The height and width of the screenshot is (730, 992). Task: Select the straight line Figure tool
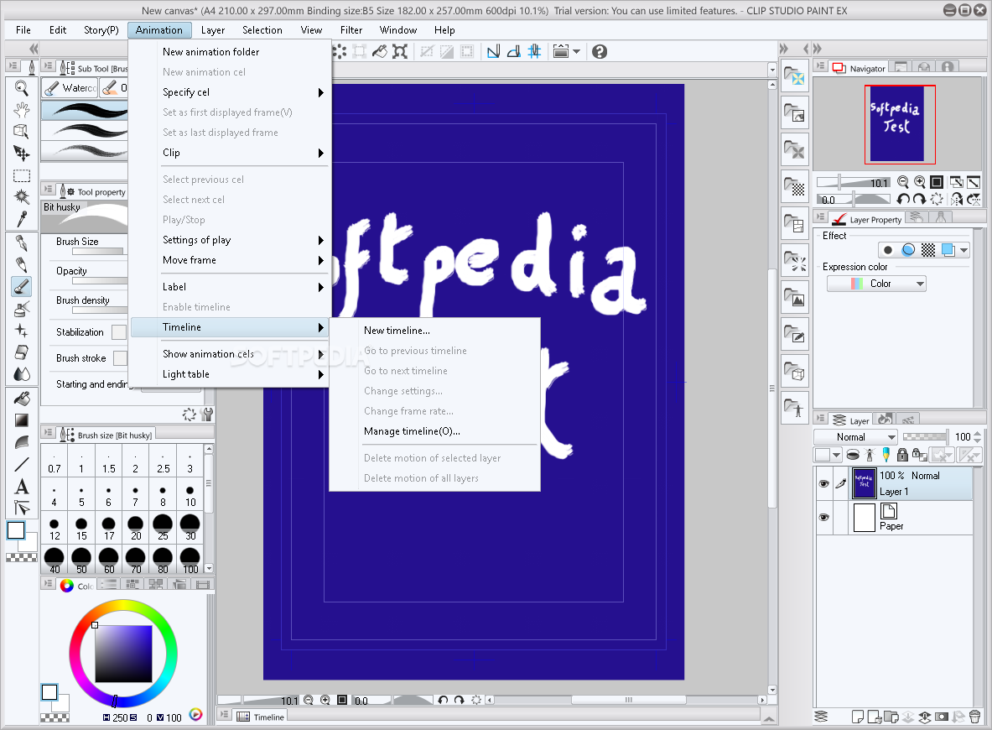[22, 464]
